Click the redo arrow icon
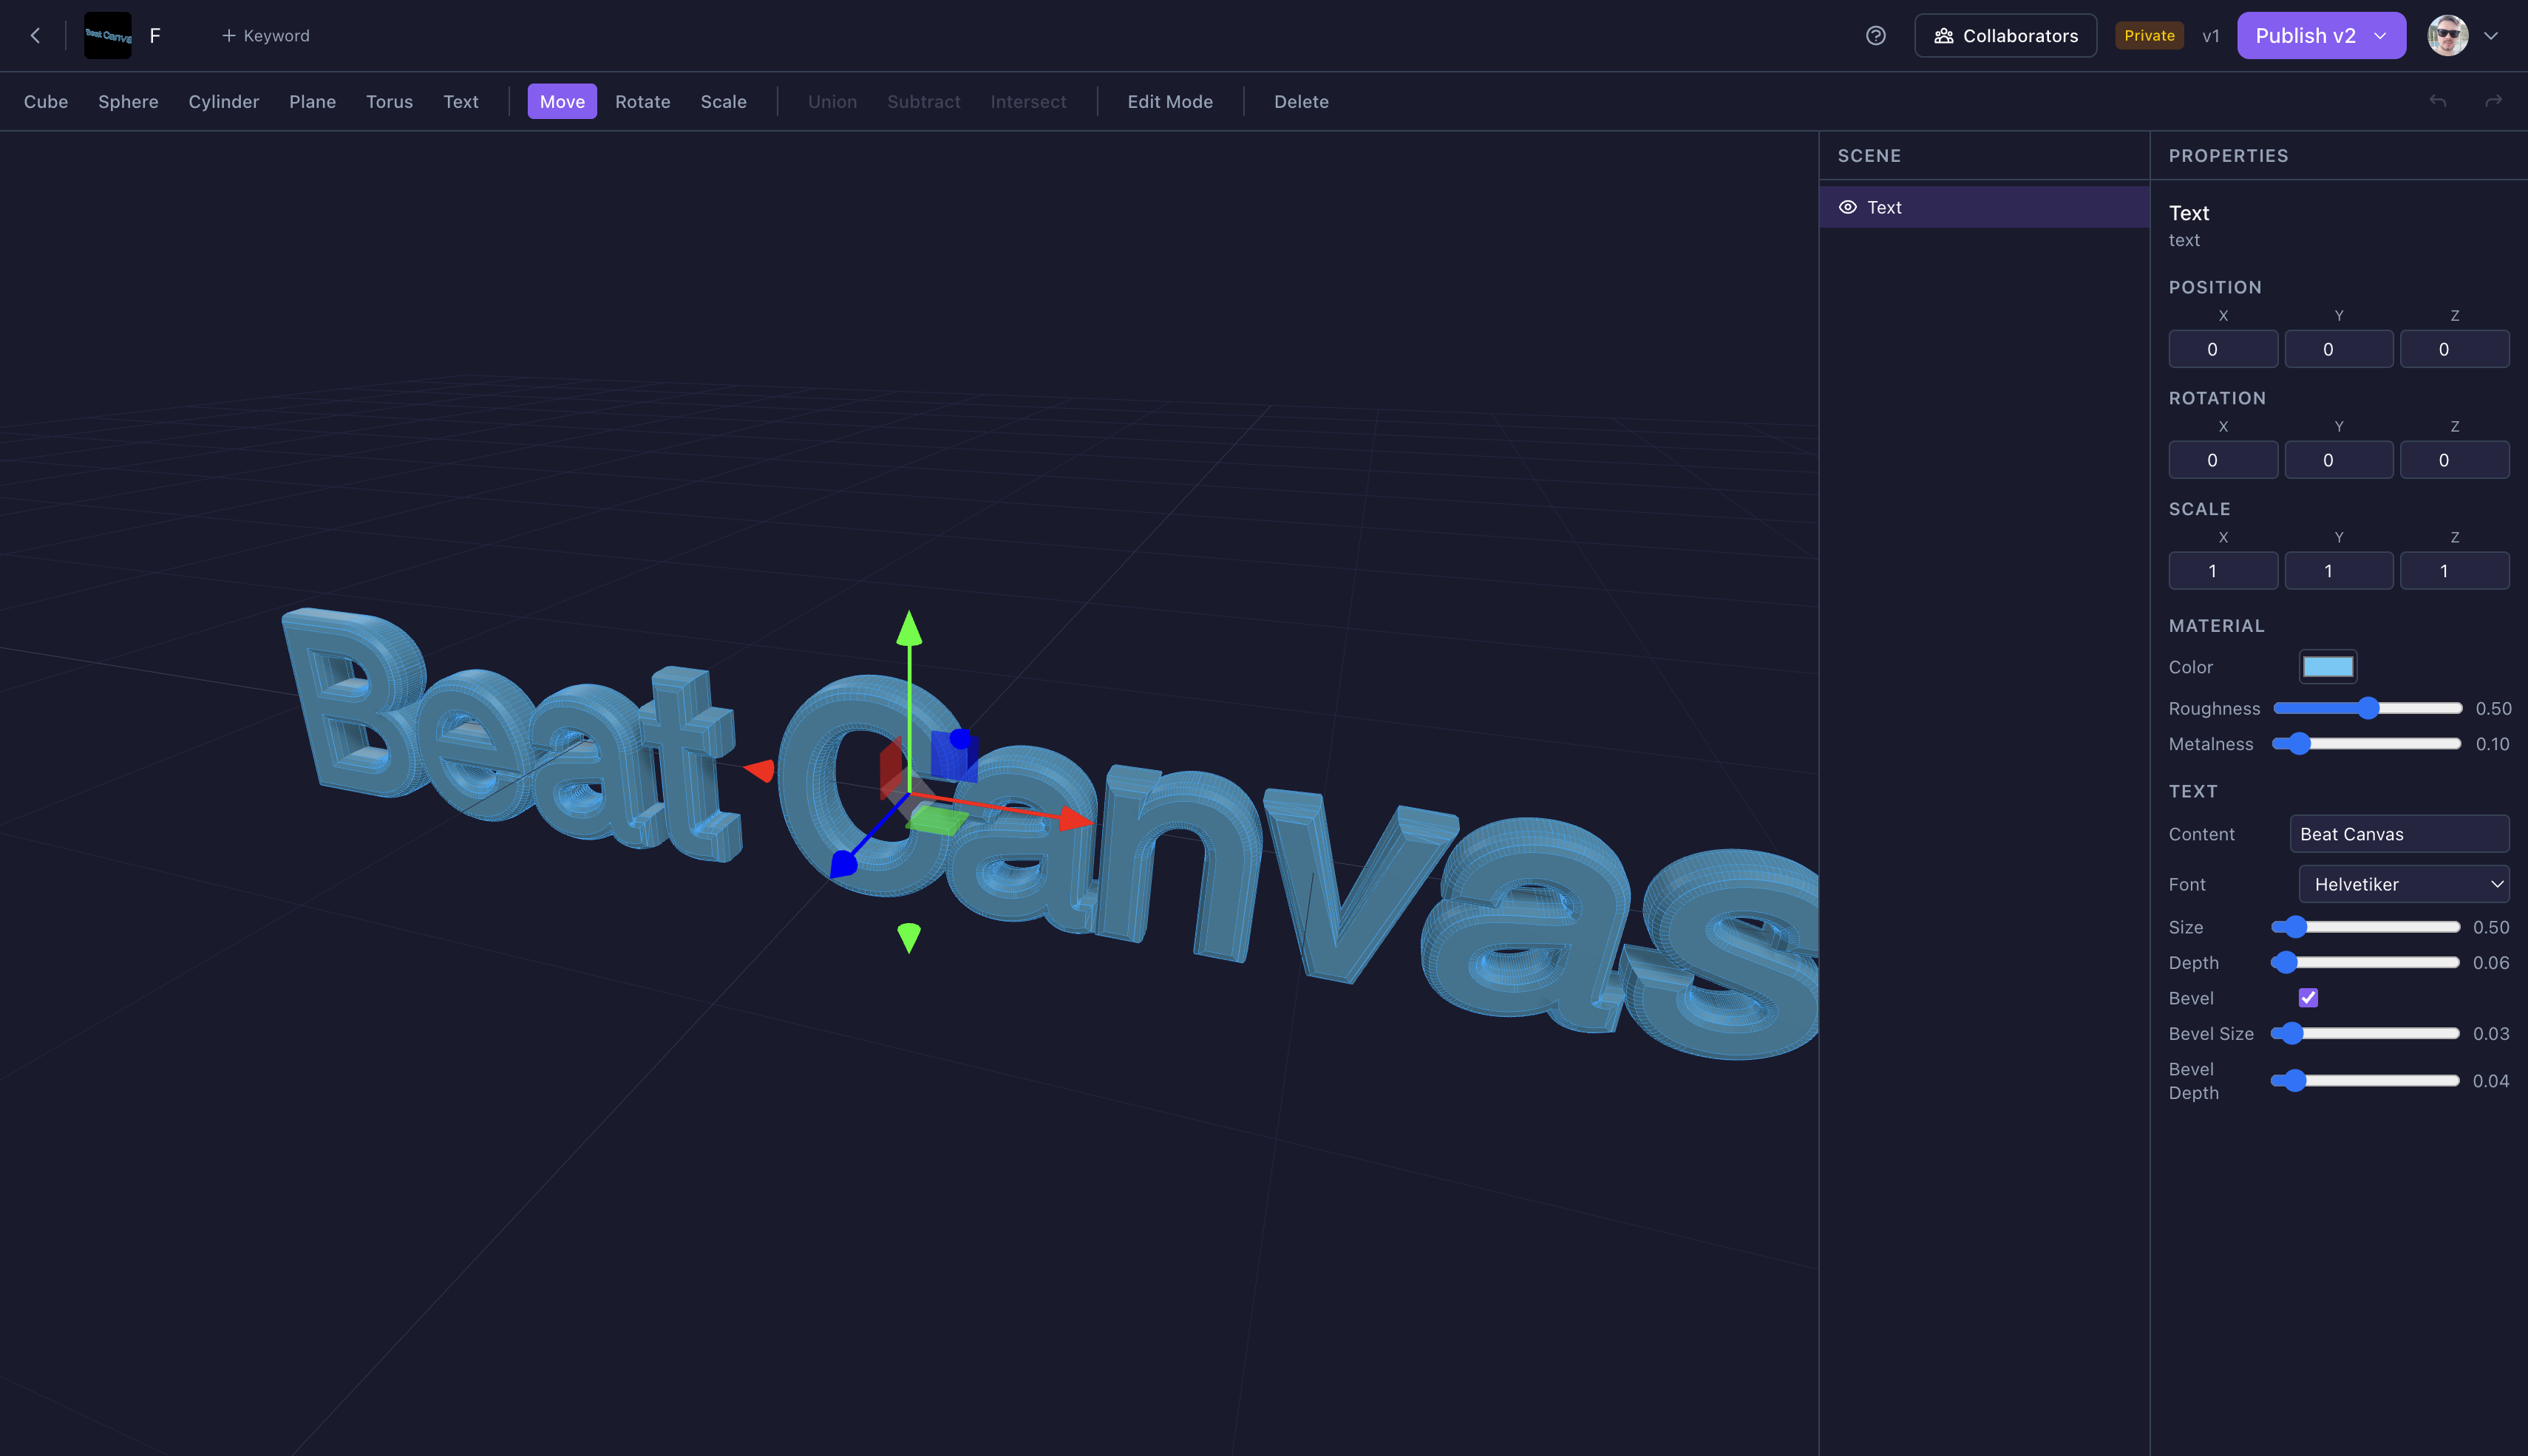 tap(2493, 101)
